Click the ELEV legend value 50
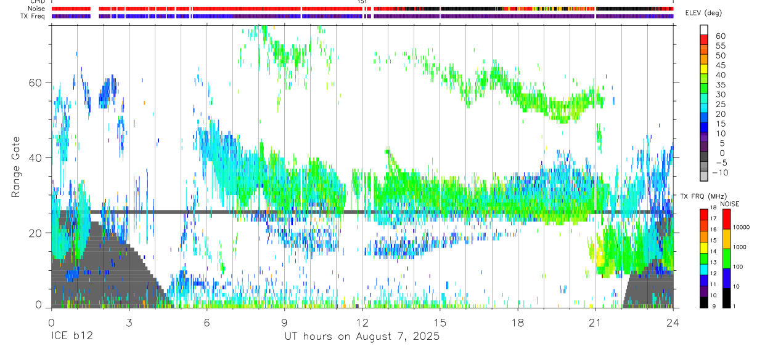Viewport: 757px width, 349px height. (x=719, y=55)
